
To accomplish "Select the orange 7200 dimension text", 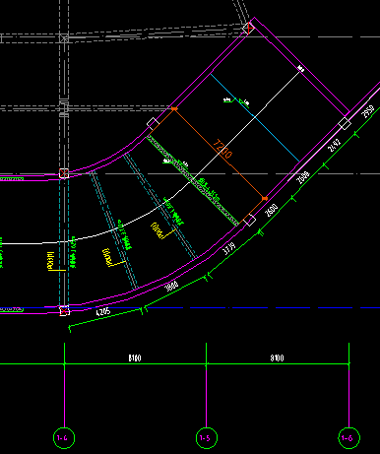I will [222, 149].
